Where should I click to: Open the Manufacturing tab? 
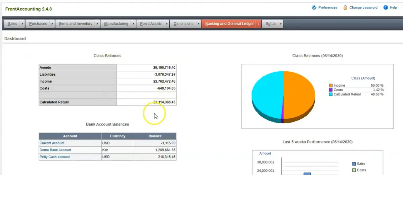pyautogui.click(x=116, y=24)
